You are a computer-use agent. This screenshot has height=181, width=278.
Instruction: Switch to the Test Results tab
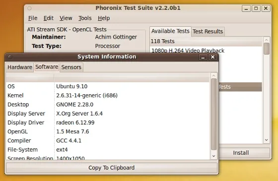208,32
